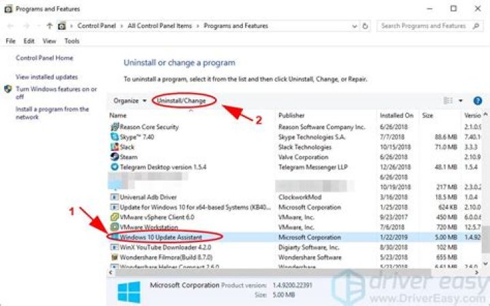Click the horizontal scrollbar of the program list
Viewport: 490px width, 306px height.
pos(272,272)
